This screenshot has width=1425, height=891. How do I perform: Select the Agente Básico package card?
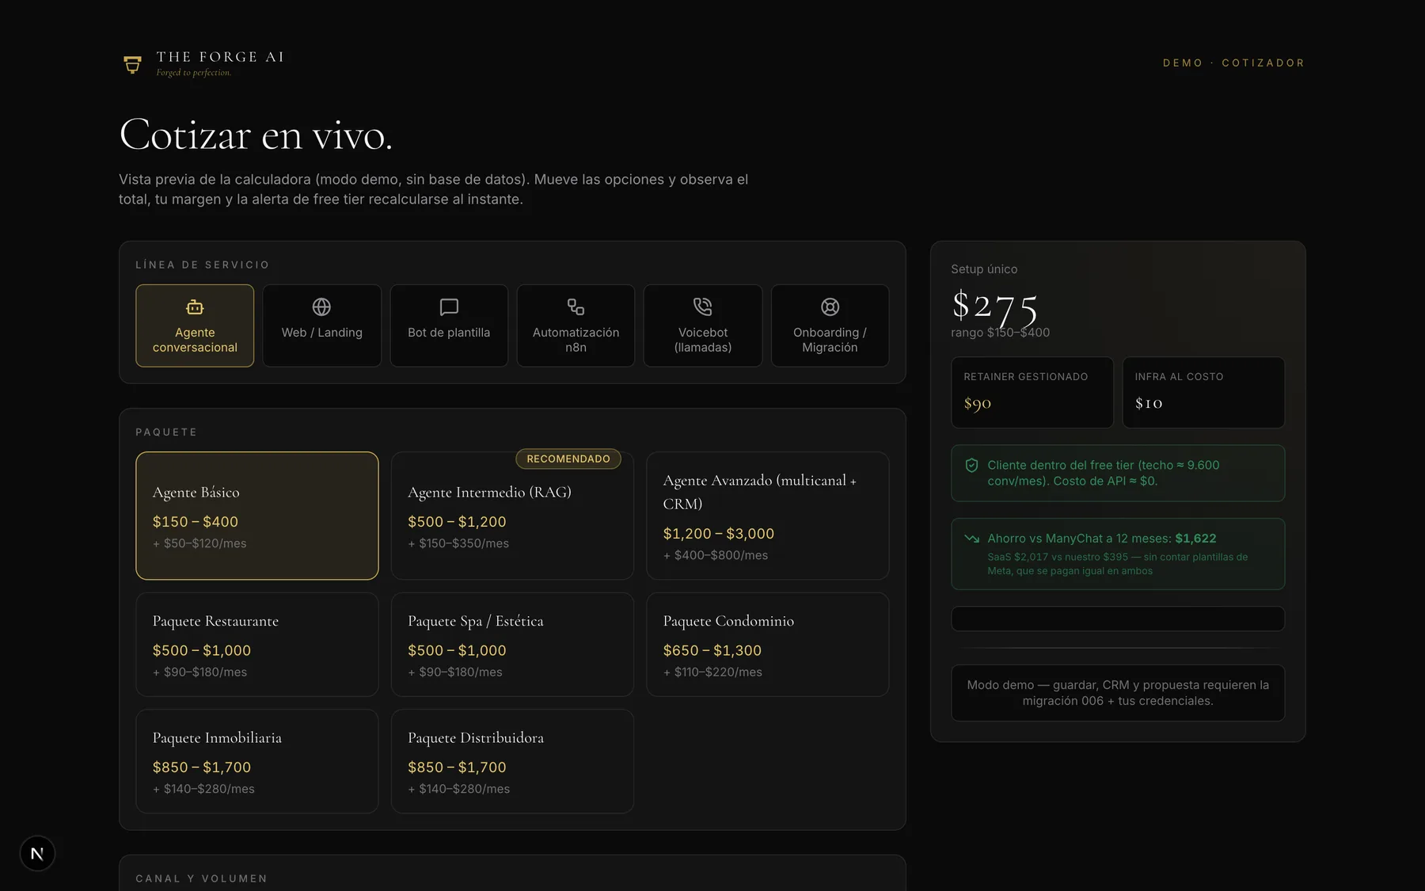(x=257, y=516)
